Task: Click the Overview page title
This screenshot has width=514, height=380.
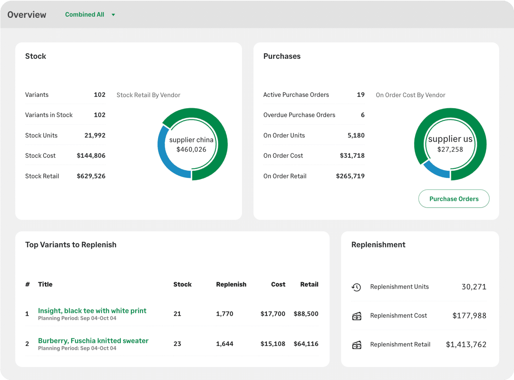Action: [x=27, y=15]
